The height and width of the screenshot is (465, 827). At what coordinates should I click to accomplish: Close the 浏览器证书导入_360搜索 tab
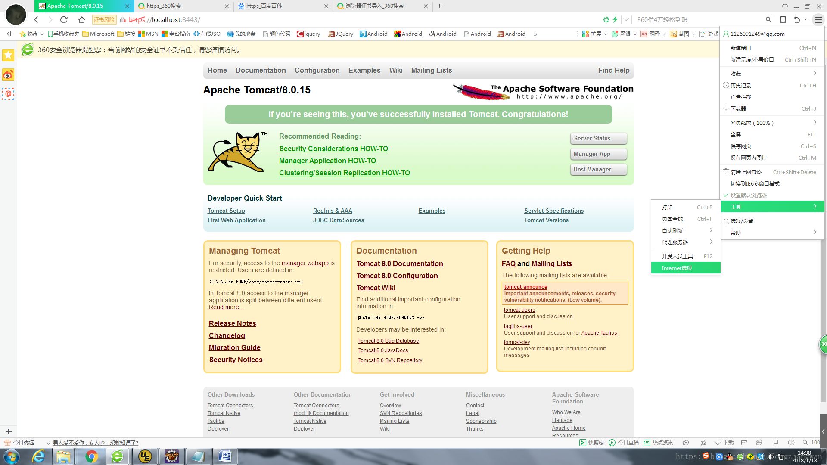(x=426, y=6)
